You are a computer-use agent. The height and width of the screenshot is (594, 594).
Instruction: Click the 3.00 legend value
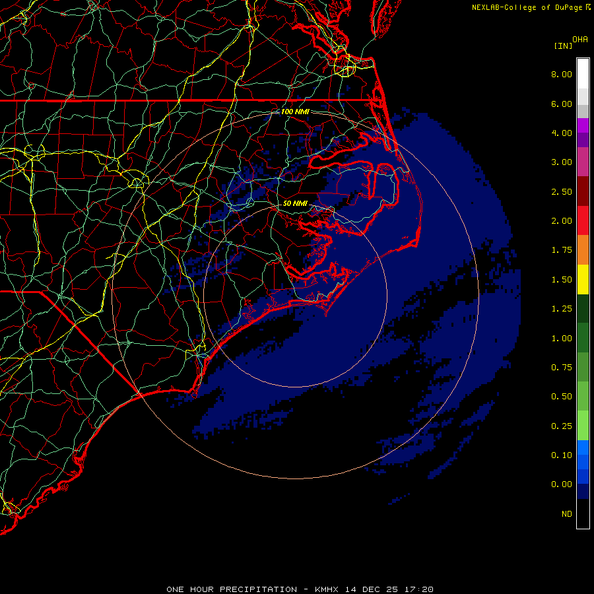[x=562, y=162]
